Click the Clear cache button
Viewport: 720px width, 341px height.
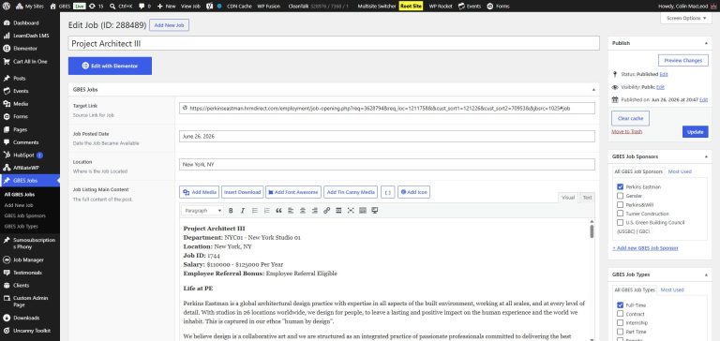click(630, 118)
